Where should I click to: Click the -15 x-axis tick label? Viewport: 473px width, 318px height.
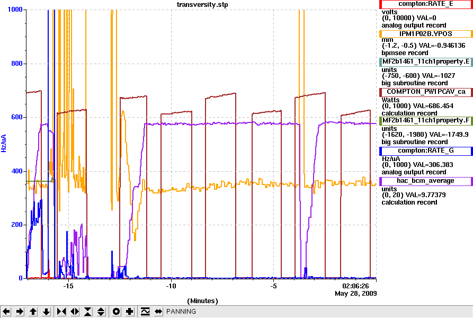click(68, 286)
